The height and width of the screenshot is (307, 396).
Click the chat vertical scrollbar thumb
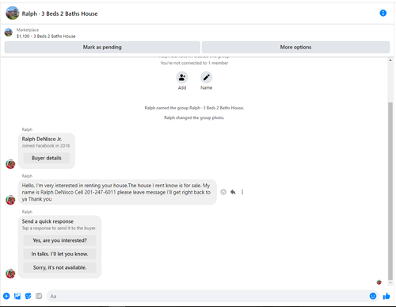(x=390, y=190)
